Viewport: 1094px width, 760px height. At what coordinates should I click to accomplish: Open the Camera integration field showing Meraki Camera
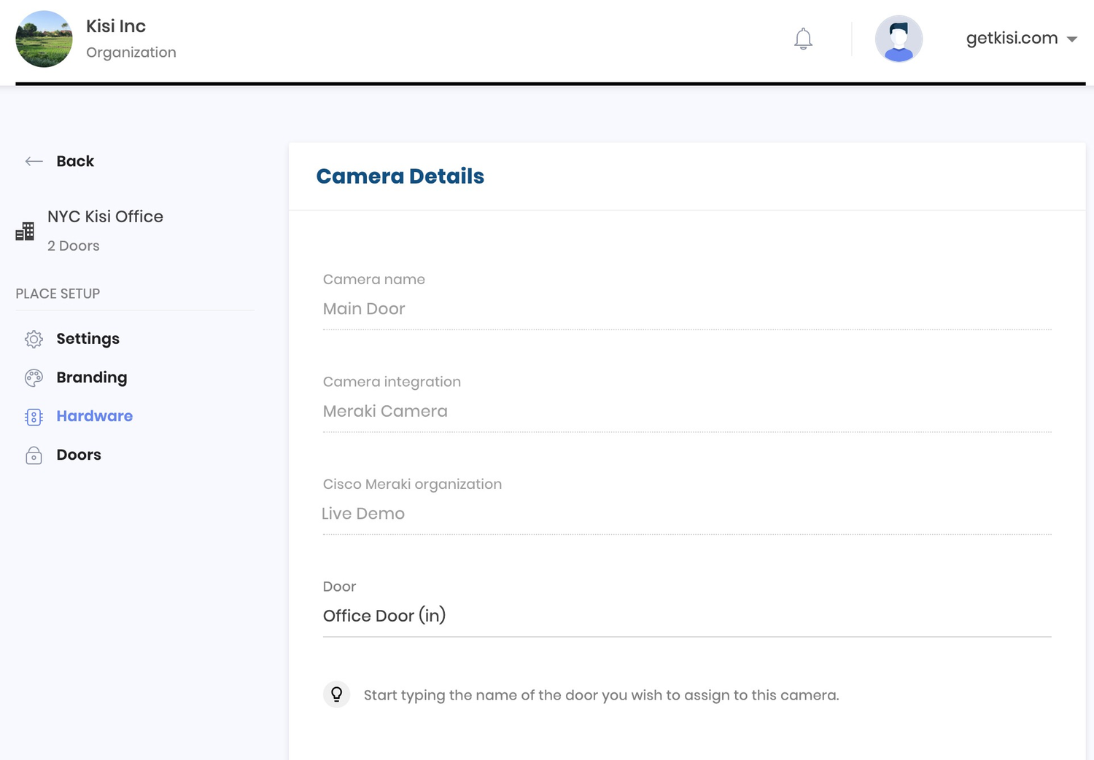tap(686, 411)
